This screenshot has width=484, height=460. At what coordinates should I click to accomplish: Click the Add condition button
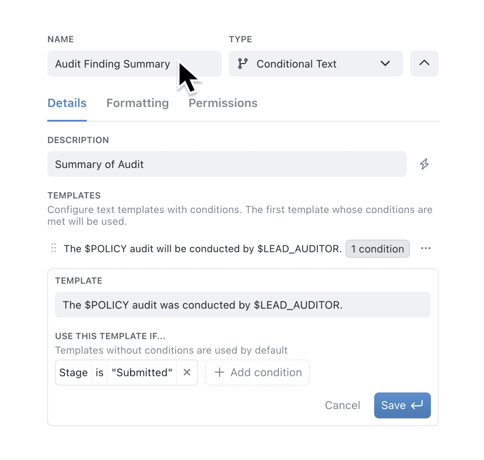pyautogui.click(x=257, y=372)
